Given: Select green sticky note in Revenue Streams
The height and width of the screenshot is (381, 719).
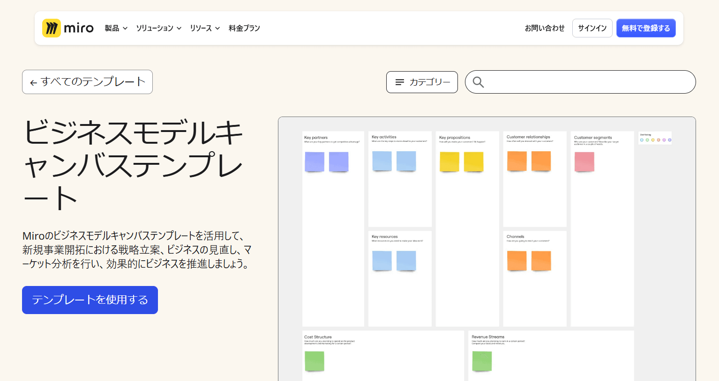Looking at the screenshot, I should (482, 361).
